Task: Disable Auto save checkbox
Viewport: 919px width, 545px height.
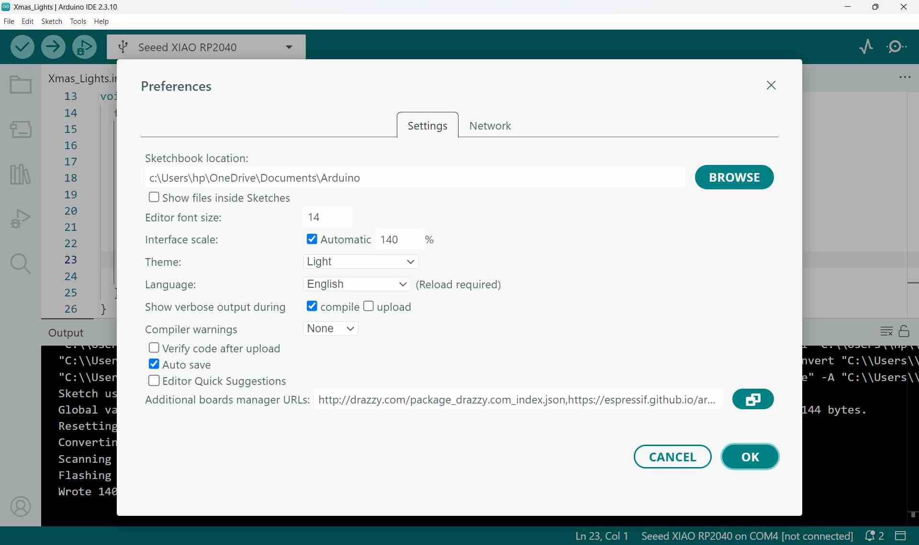Action: click(x=154, y=364)
